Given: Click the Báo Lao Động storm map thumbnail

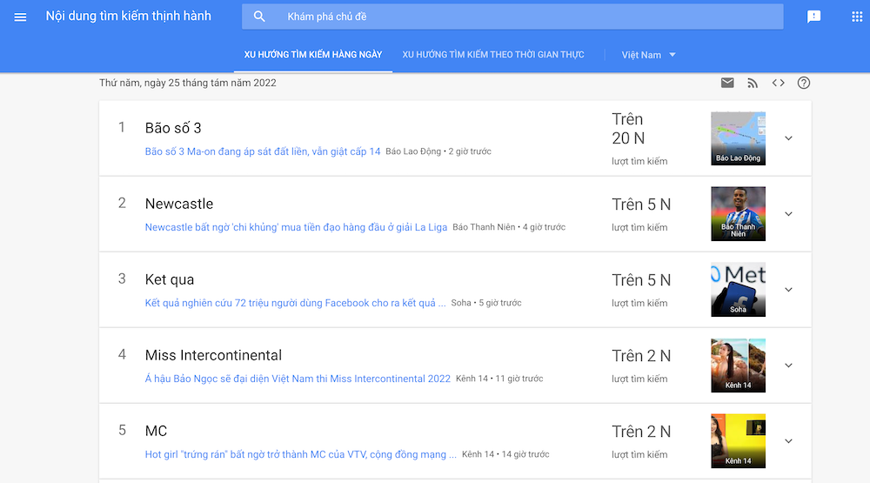Looking at the screenshot, I should 738,138.
